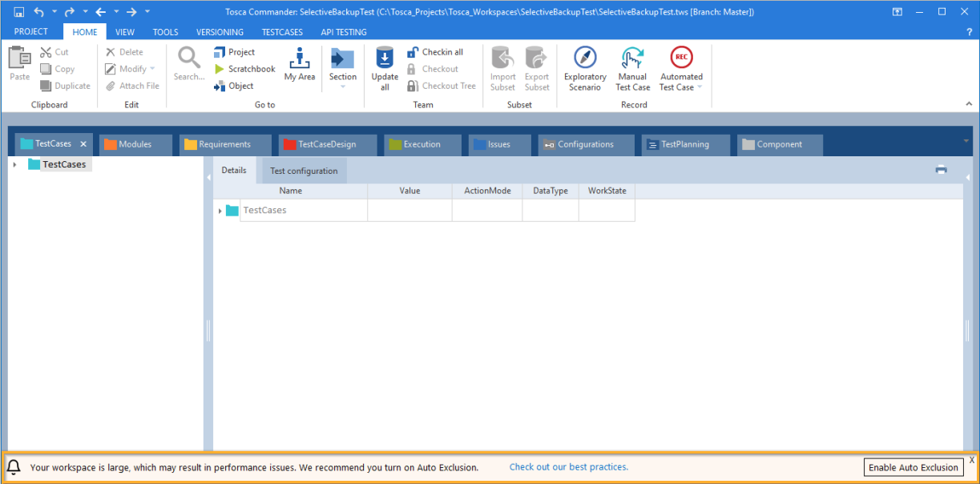The image size is (980, 484).
Task: Open the Section dropdown
Action: point(342,86)
